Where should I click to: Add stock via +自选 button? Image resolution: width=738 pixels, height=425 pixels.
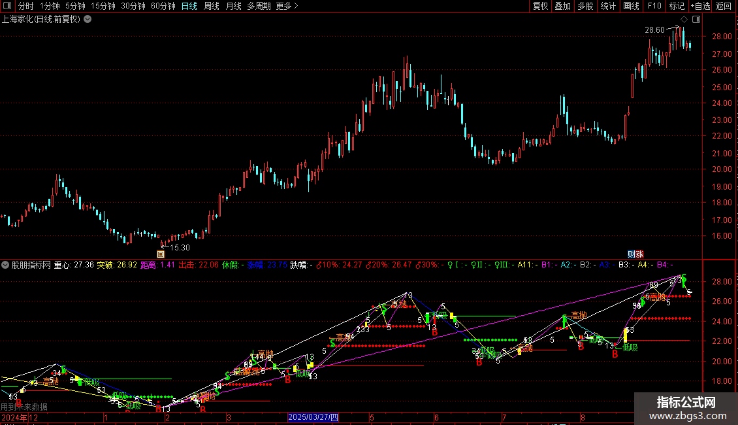point(700,6)
